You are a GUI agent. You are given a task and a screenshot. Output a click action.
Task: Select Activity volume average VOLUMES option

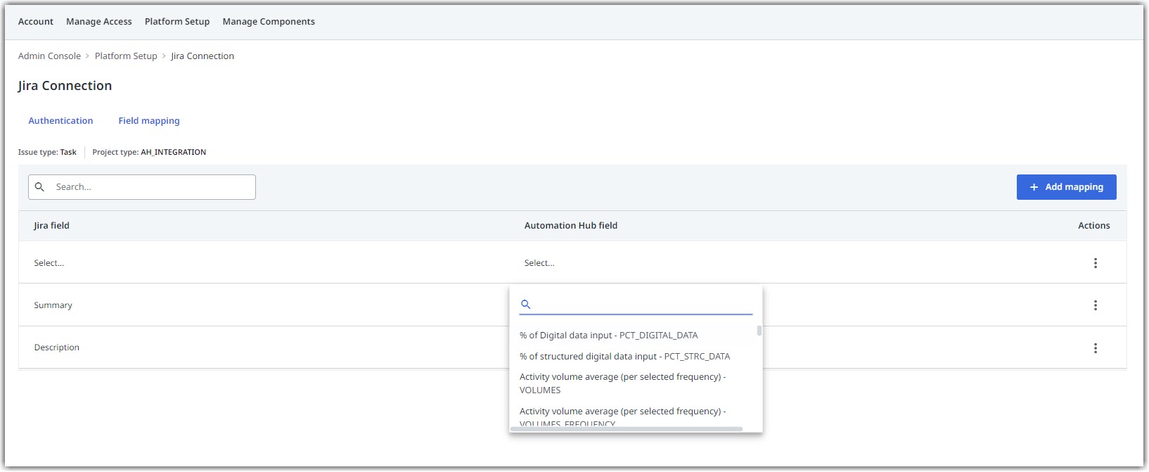pyautogui.click(x=623, y=383)
